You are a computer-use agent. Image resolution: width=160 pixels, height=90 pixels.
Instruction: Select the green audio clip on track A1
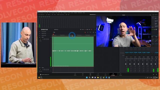[x=73, y=51]
